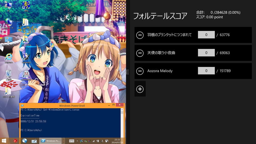The height and width of the screenshot is (144, 256).
Task: Click the score field for 羽根のブランケットにつつまれて
Action: click(x=206, y=35)
